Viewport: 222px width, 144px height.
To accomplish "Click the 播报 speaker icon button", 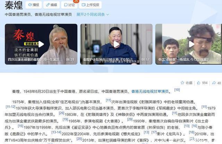I will [34, 5].
